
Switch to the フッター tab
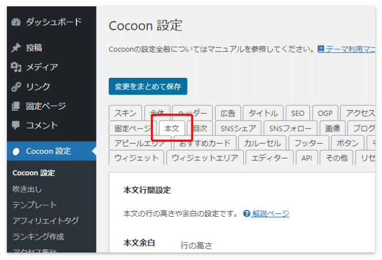(x=309, y=143)
